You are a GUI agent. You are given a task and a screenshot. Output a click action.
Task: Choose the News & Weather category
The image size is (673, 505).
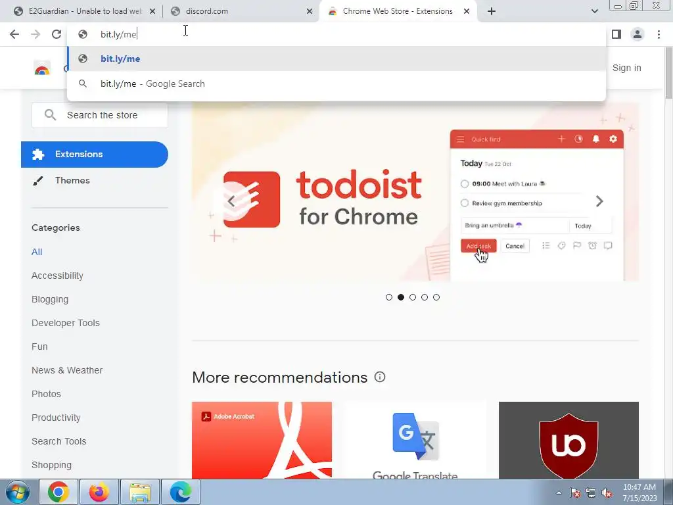[67, 370]
